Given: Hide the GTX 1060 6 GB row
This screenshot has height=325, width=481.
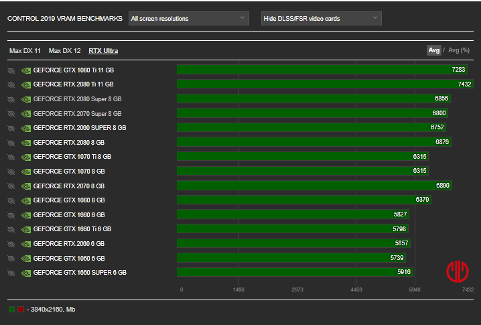Looking at the screenshot, I should [x=11, y=259].
